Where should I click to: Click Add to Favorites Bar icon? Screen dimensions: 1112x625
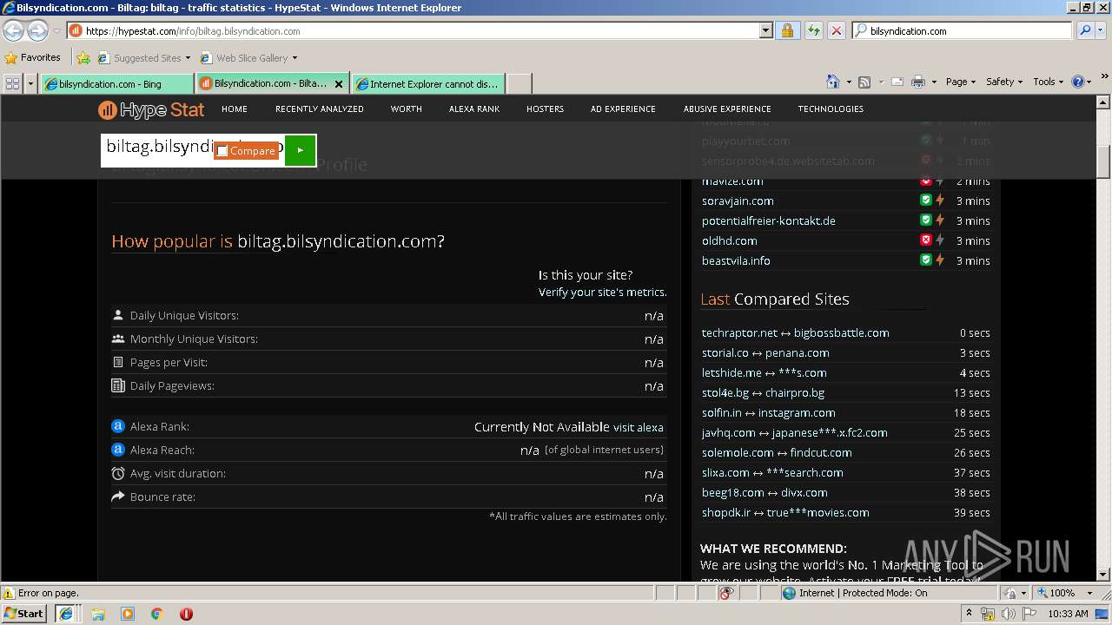point(83,58)
